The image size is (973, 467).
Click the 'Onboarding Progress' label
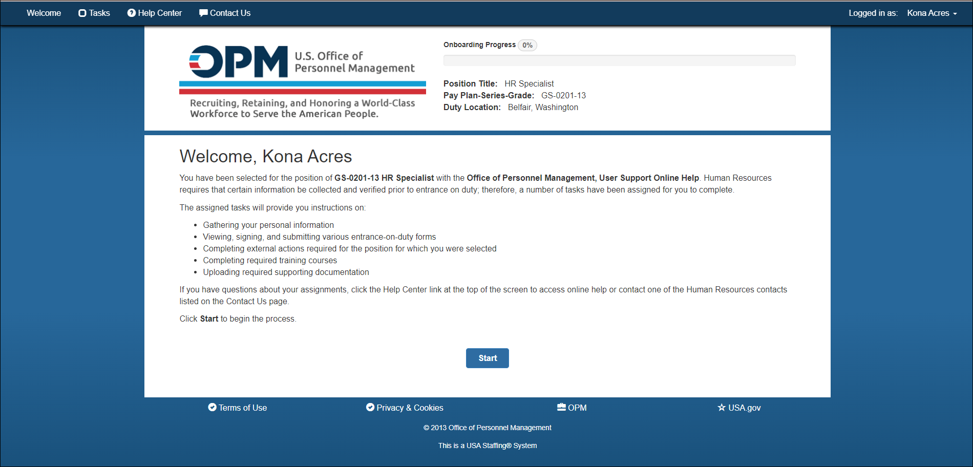[479, 45]
